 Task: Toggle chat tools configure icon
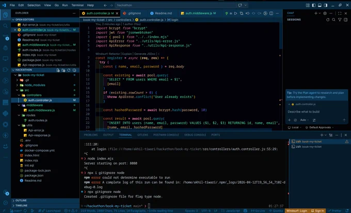tap(314, 120)
